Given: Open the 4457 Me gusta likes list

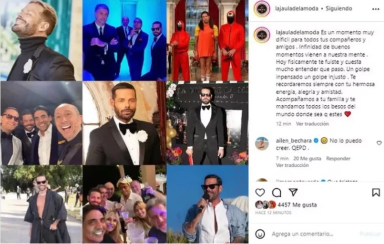Looking at the screenshot, I should pyautogui.click(x=297, y=205).
